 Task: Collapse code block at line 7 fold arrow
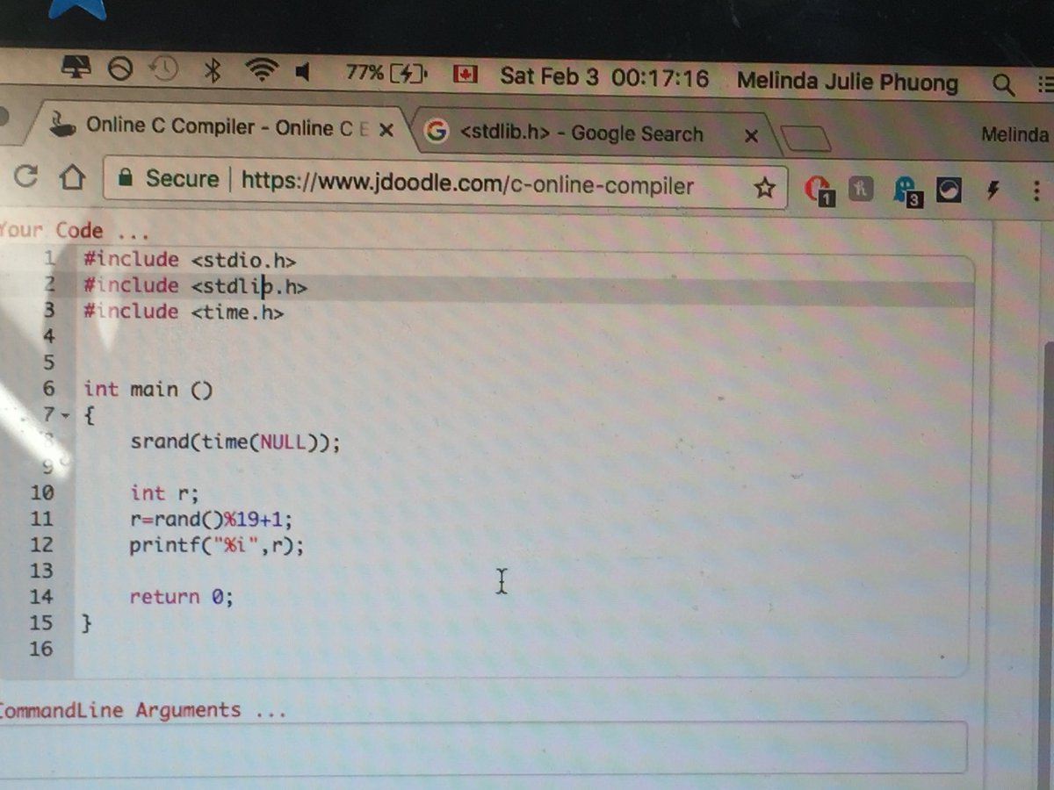[x=65, y=413]
